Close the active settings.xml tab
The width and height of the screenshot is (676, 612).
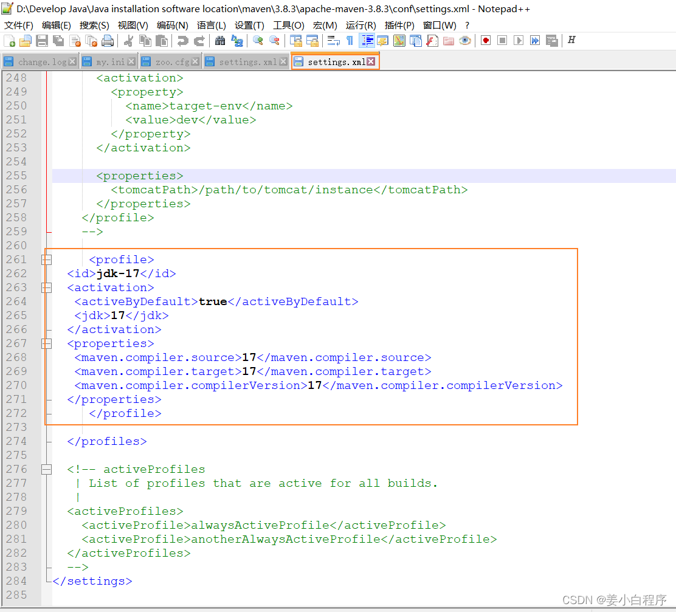click(371, 61)
